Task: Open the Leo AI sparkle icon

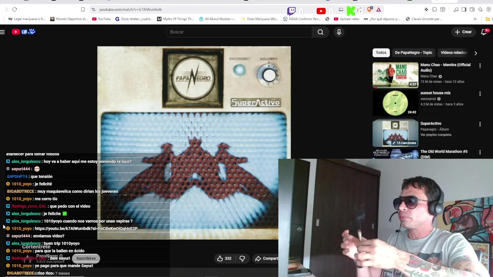Action: pyautogui.click(x=480, y=10)
